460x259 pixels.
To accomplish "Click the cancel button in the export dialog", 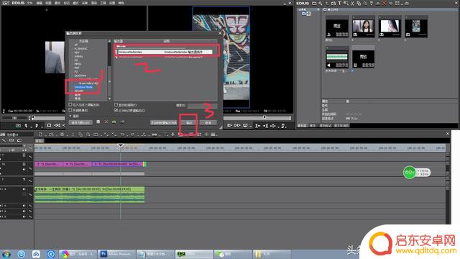I will click(x=208, y=122).
